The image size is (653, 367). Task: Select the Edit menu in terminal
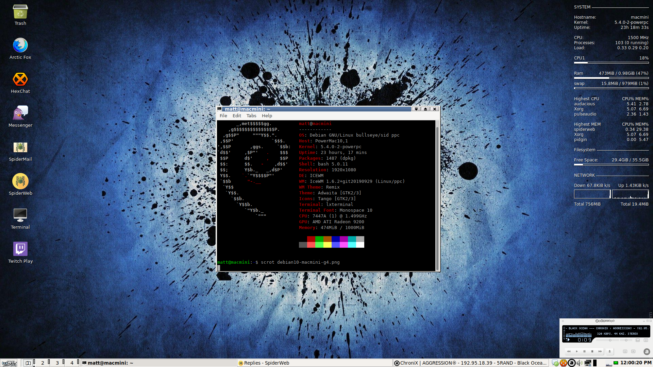click(x=236, y=116)
